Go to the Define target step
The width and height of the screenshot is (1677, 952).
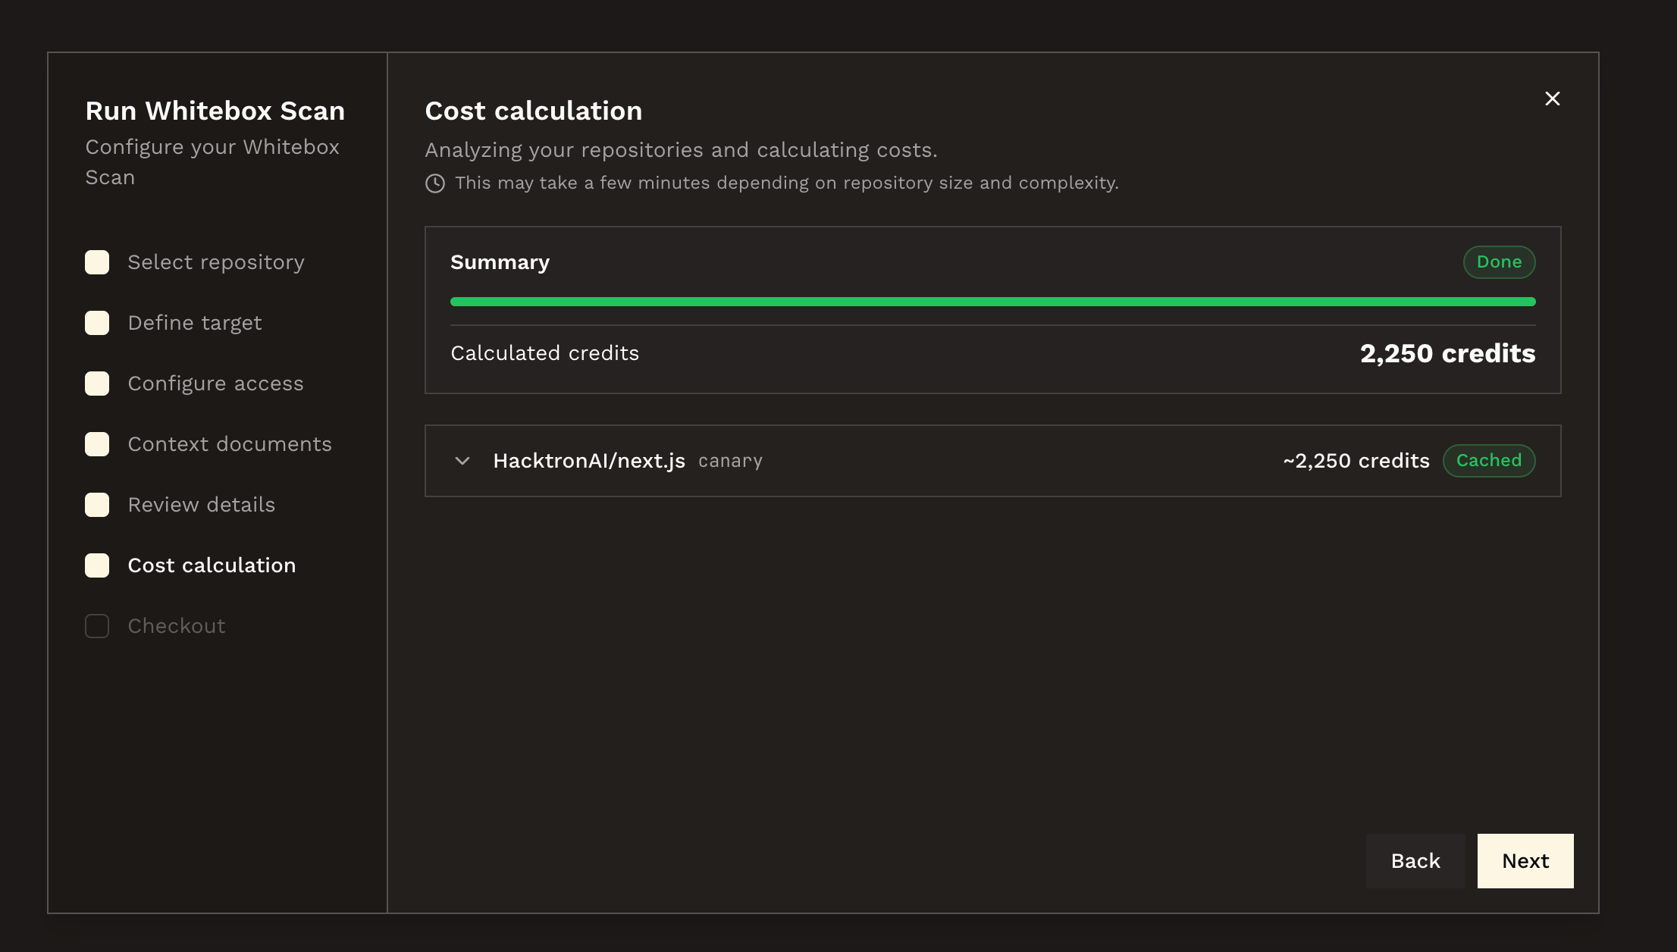(195, 323)
